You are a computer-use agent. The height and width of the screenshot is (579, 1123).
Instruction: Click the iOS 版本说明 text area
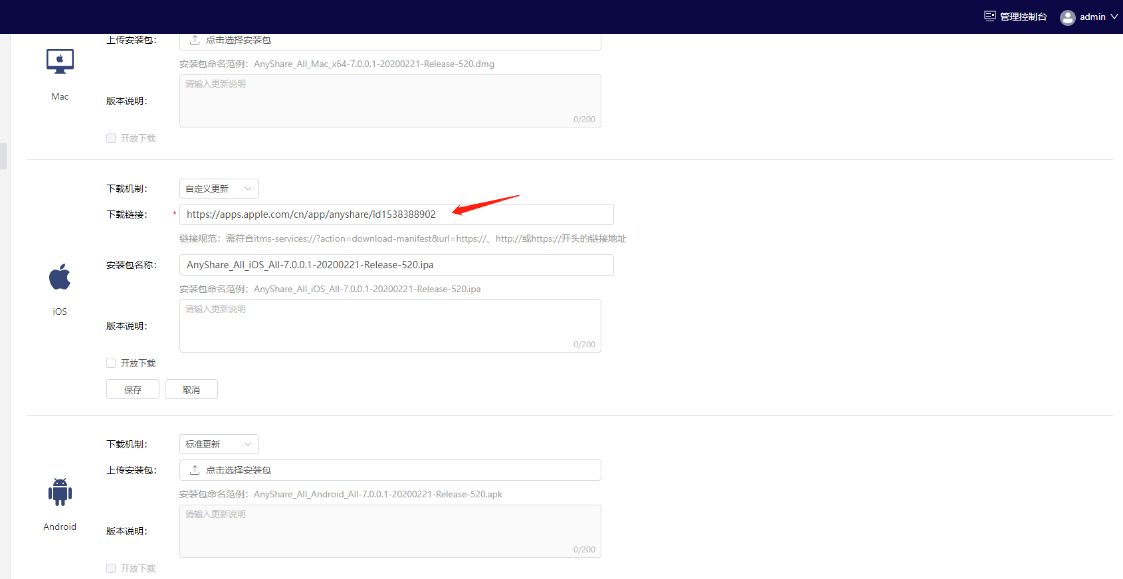pos(390,326)
